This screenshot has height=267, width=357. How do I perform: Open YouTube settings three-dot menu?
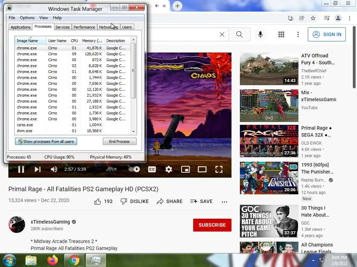298,34
